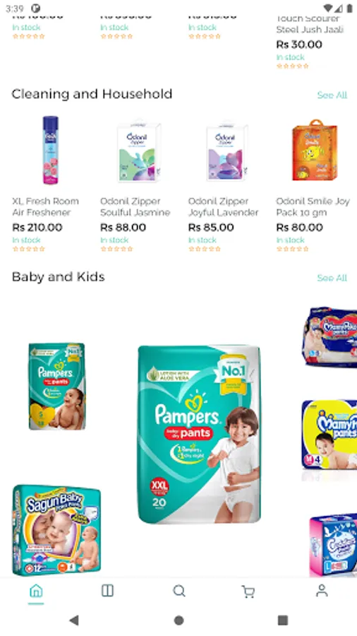357x636 pixels.
Task: Open the user profile icon
Action: (322, 591)
